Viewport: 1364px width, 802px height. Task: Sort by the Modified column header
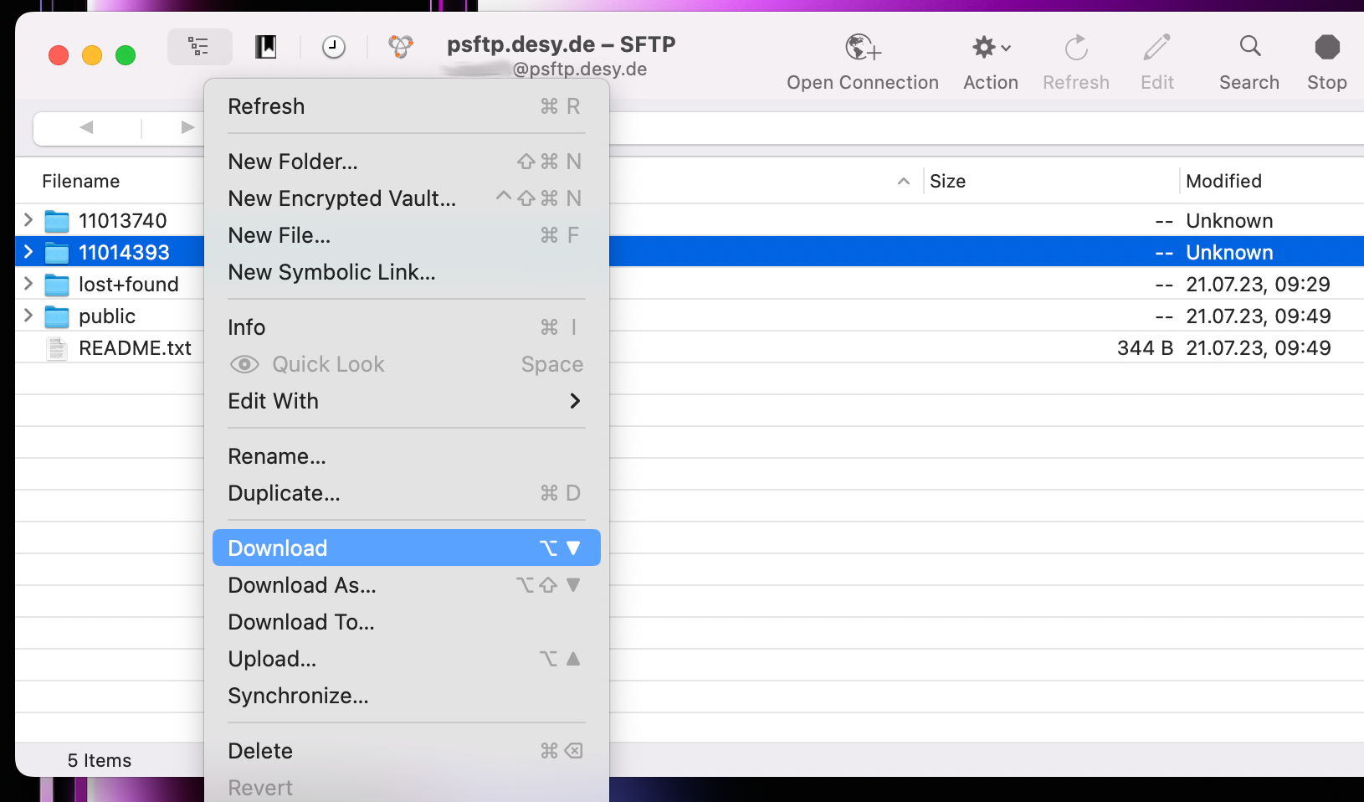click(1223, 182)
